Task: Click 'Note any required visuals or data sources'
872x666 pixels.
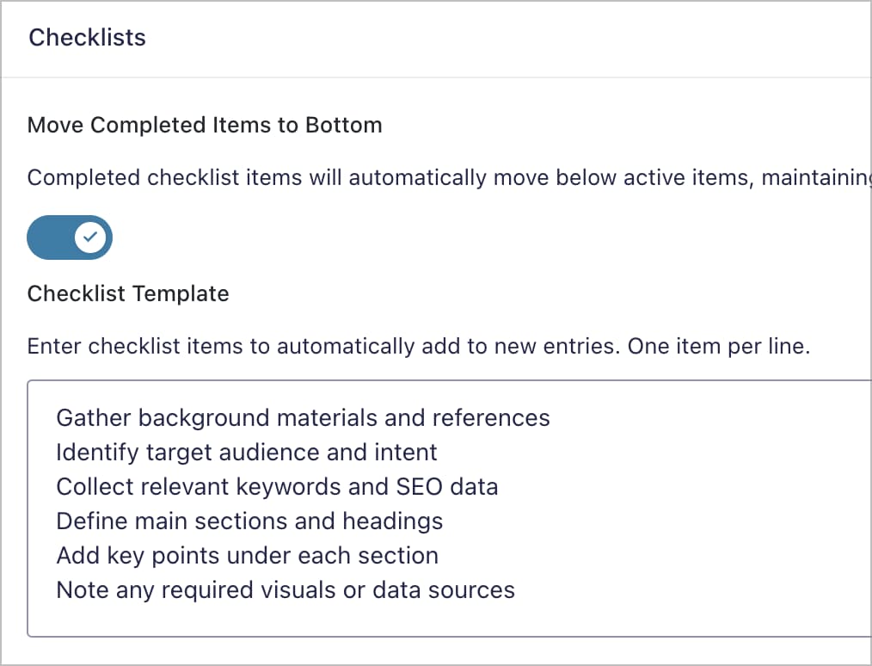Action: tap(285, 589)
